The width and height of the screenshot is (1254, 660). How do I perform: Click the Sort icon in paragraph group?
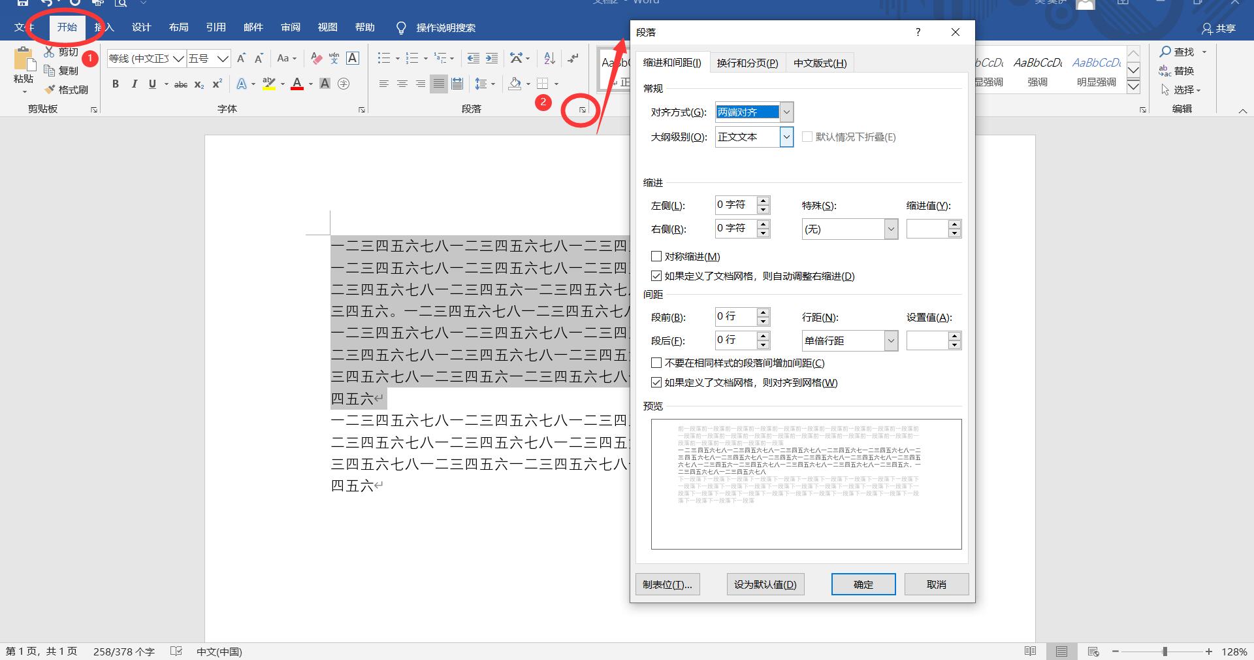(549, 59)
